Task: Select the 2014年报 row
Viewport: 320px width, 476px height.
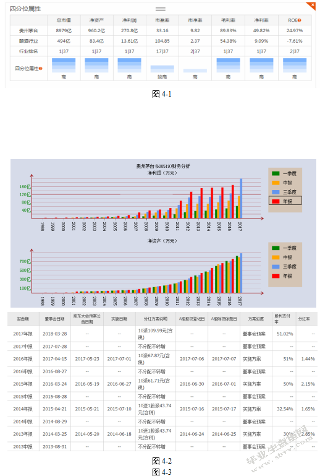Action: (x=162, y=409)
